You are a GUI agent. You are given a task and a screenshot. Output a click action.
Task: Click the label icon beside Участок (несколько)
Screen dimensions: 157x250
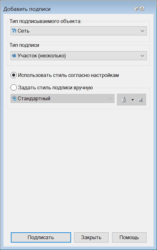pyautogui.click(x=14, y=56)
